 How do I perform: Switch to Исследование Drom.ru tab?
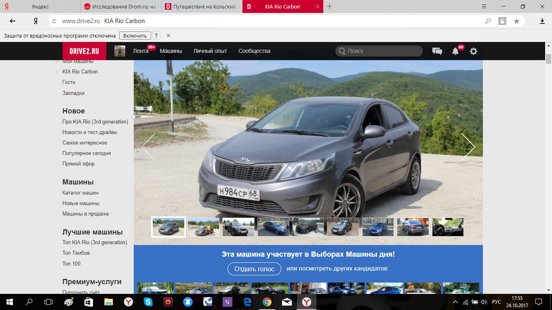pos(121,6)
